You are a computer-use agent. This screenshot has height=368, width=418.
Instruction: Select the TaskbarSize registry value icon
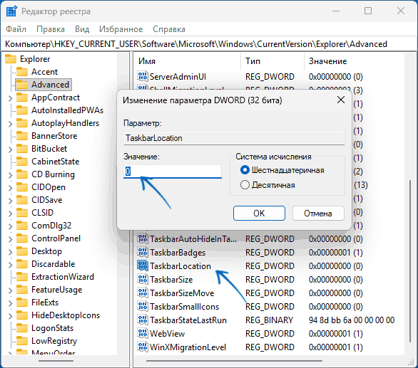pyautogui.click(x=143, y=280)
